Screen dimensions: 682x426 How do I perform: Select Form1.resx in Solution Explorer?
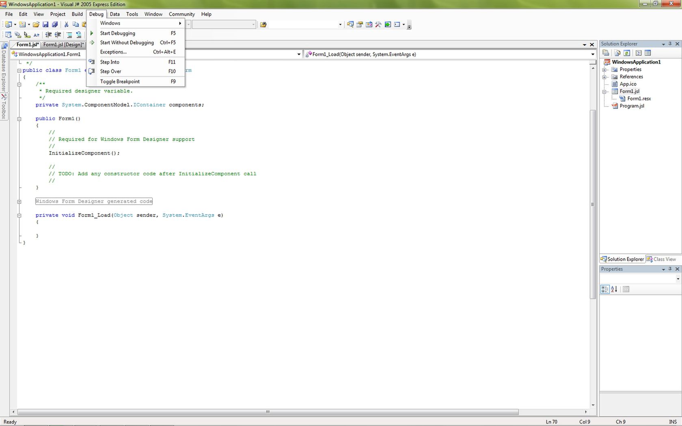point(639,99)
